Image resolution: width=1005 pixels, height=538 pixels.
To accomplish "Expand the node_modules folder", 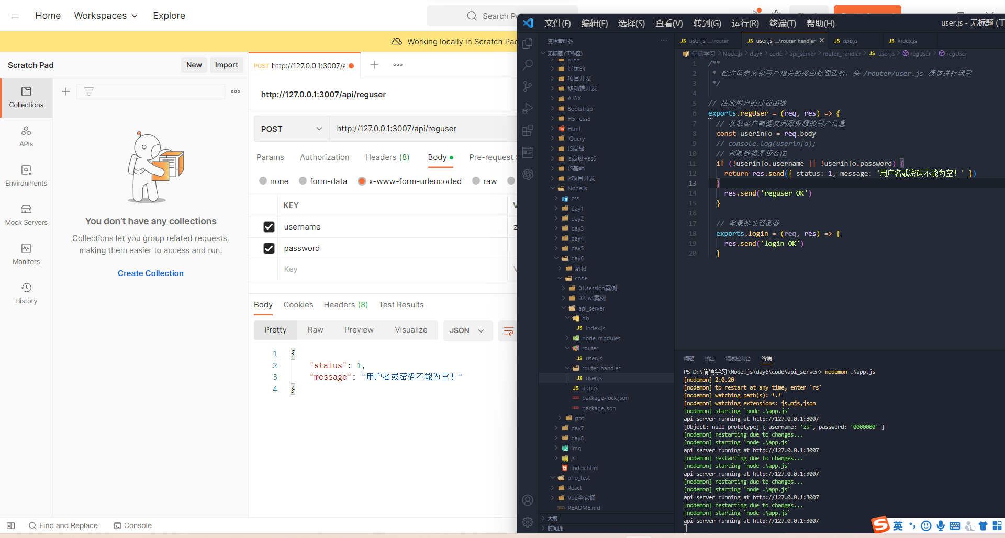I will pyautogui.click(x=600, y=338).
